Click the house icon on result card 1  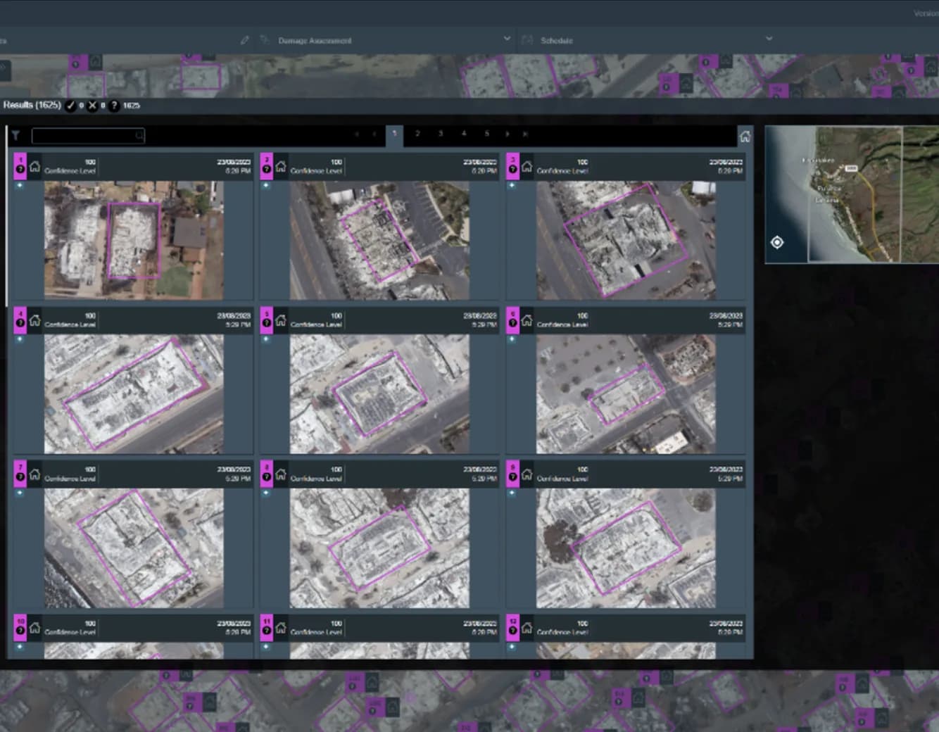click(x=34, y=167)
